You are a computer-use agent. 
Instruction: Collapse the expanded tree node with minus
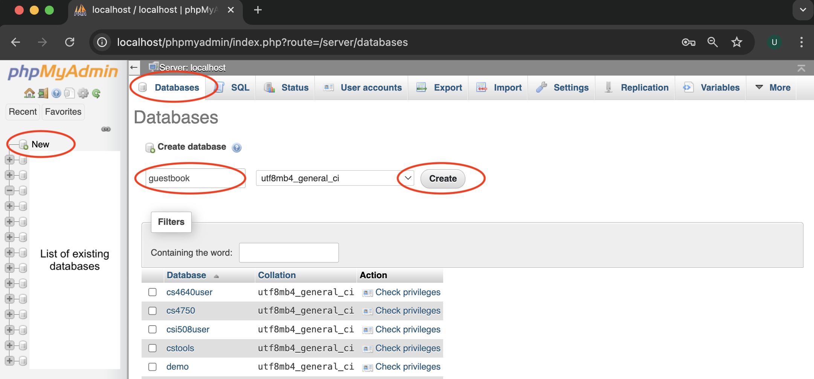(x=10, y=191)
